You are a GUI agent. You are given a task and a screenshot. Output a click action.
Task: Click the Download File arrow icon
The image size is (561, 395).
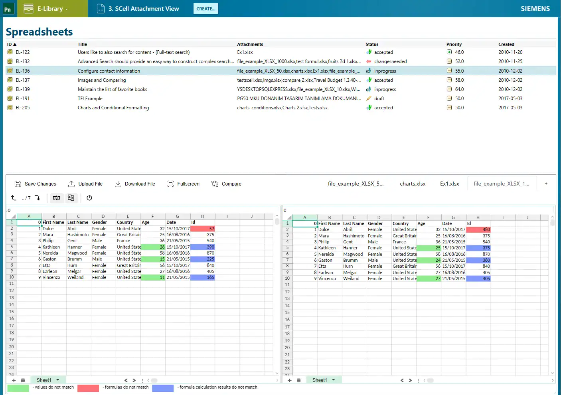118,184
